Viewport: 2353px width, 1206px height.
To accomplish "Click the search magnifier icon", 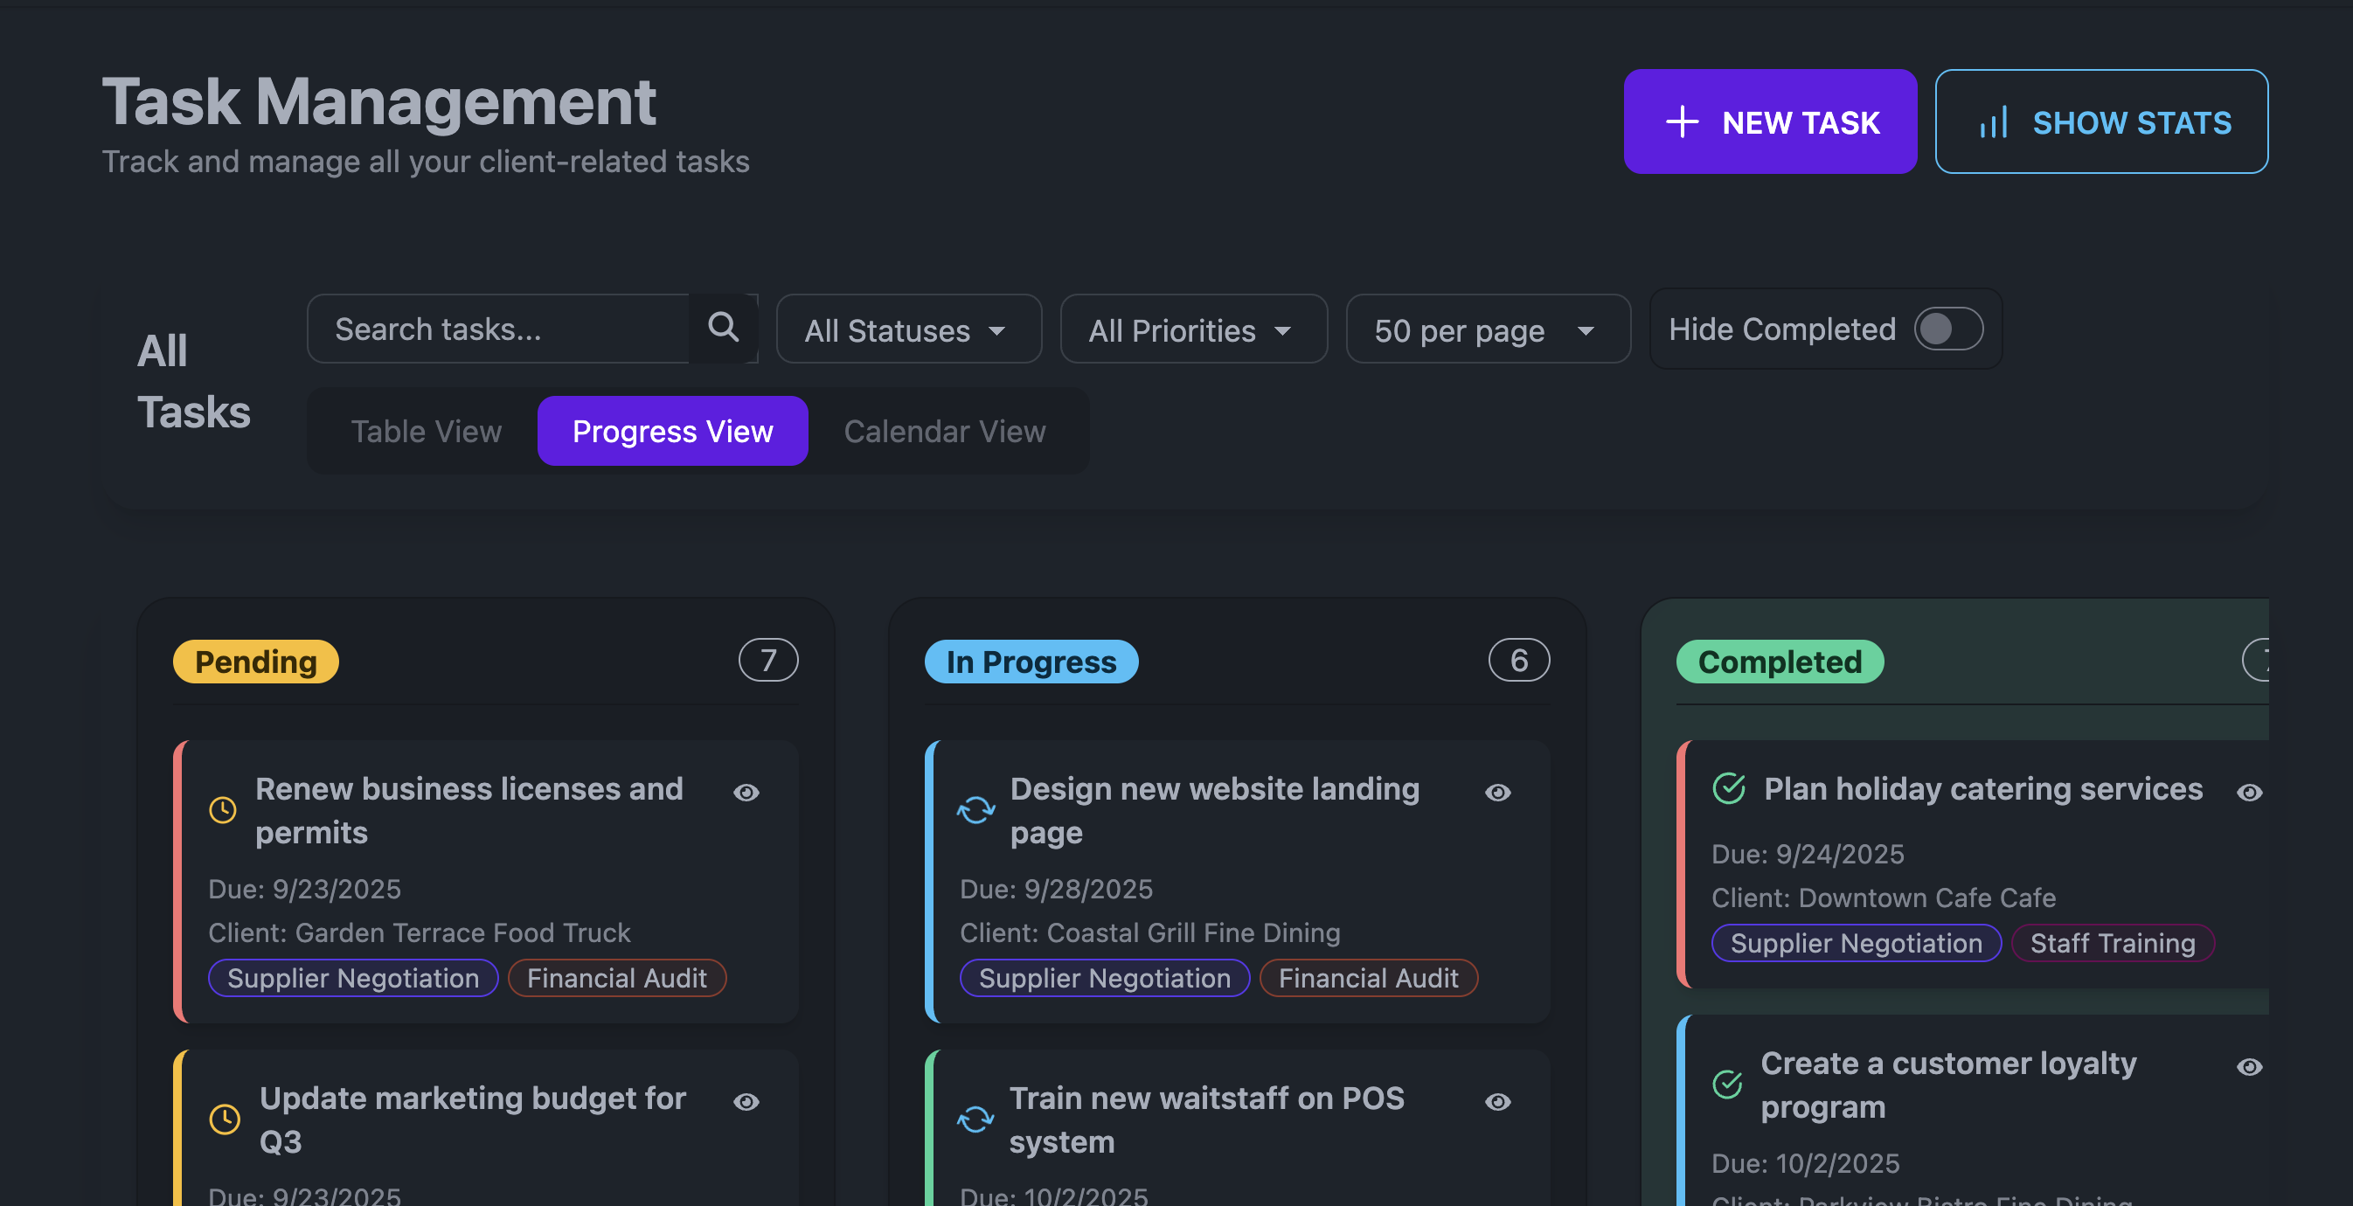I will [x=723, y=327].
